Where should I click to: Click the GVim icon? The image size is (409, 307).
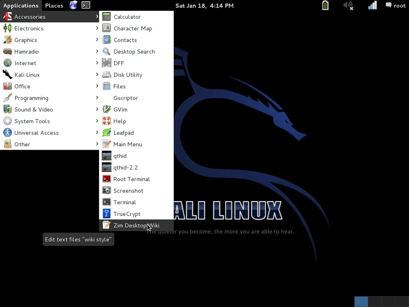[107, 109]
